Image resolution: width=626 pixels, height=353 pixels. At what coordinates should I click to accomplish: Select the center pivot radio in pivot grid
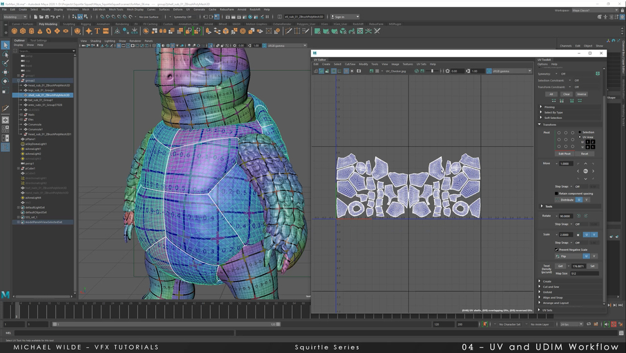(566, 139)
